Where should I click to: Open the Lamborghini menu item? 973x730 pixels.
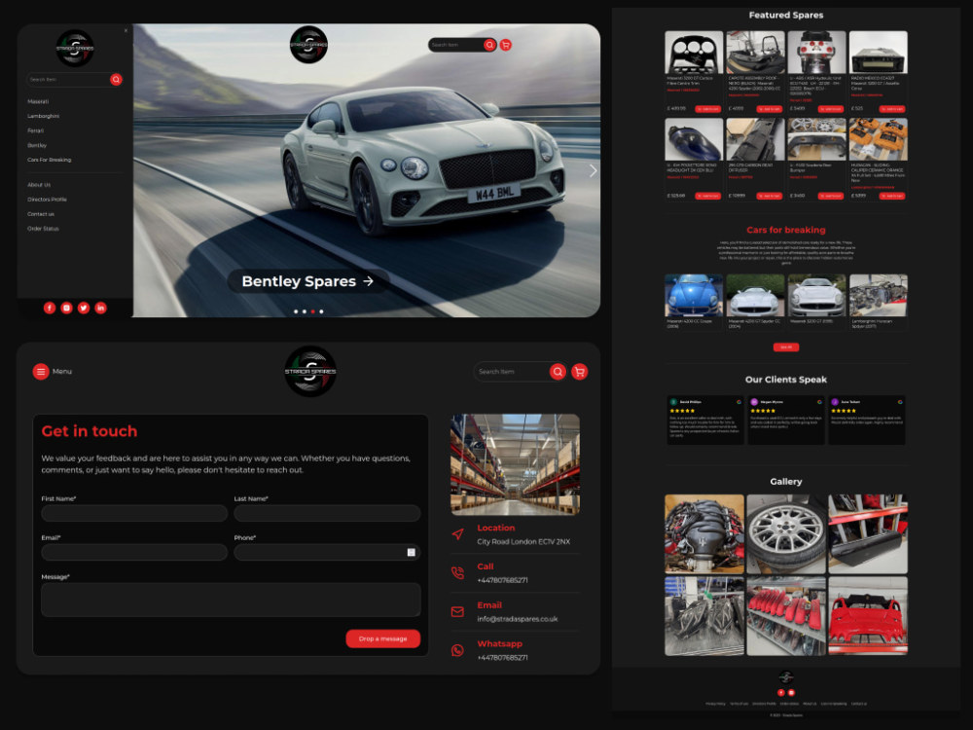point(44,116)
